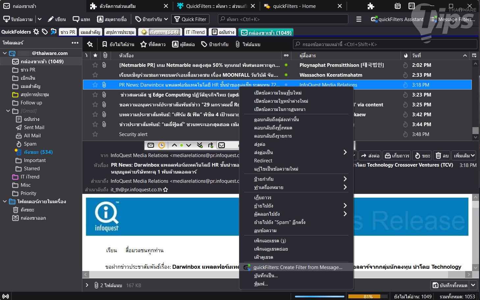This screenshot has height=300, width=480.
Task: Click the QuickFolders settings gear icon
Action: point(36,32)
